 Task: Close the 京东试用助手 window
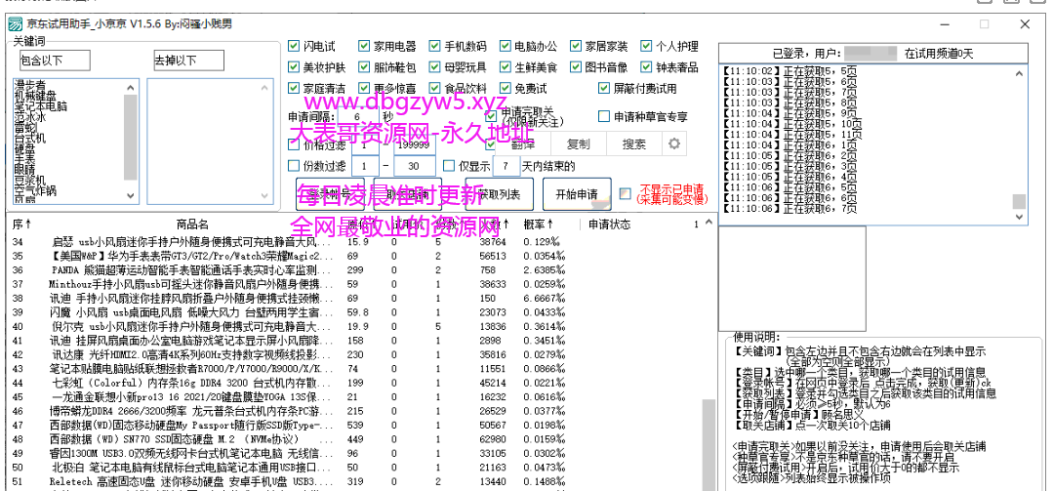pos(1027,24)
